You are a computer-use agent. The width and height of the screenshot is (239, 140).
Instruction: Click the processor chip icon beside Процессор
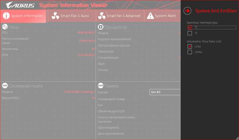point(101,27)
